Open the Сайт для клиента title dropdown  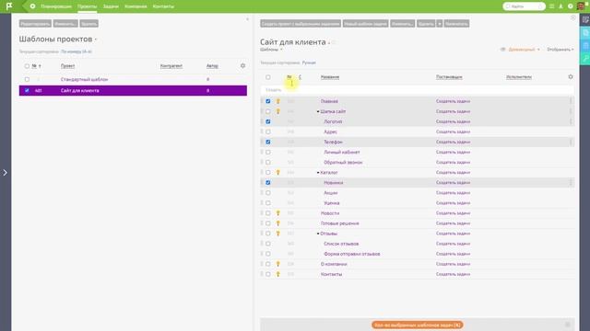click(329, 43)
